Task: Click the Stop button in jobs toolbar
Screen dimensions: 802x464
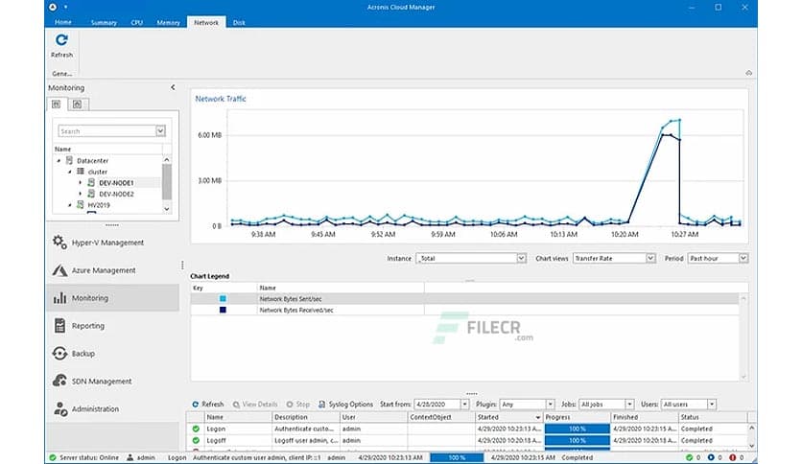Action: click(x=298, y=404)
